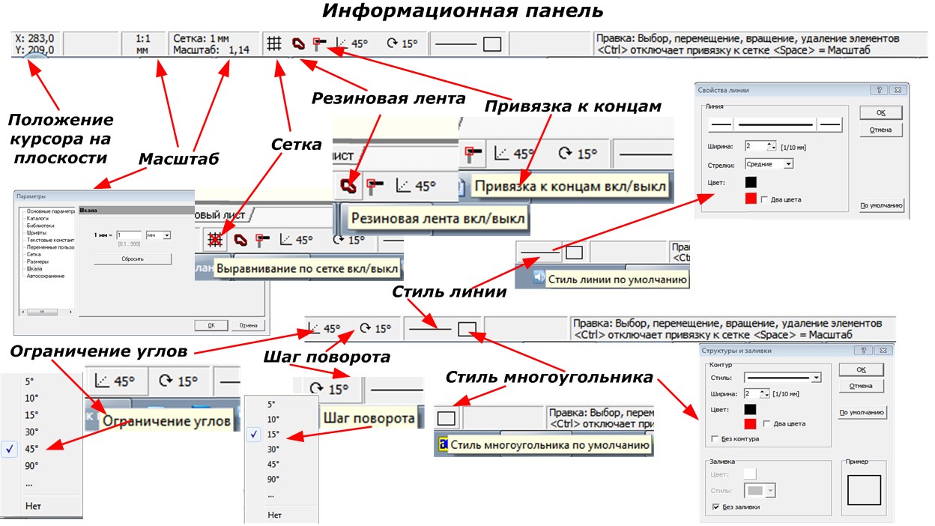Select Сетка item in Параметры tree
Image resolution: width=935 pixels, height=526 pixels.
(33, 254)
